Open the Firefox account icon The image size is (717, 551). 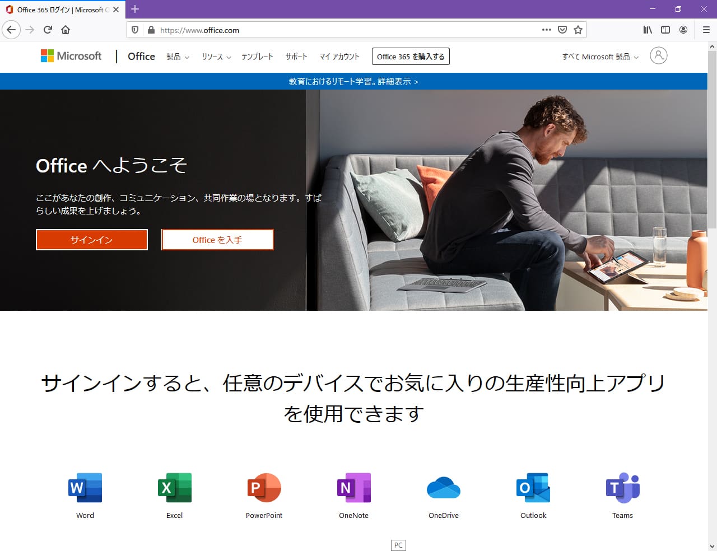tap(683, 30)
